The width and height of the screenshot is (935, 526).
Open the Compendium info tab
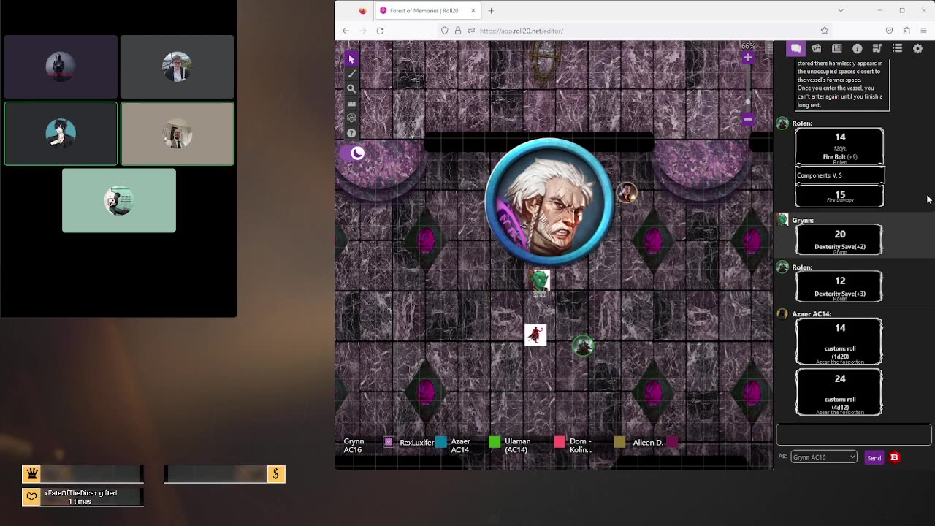coord(857,48)
